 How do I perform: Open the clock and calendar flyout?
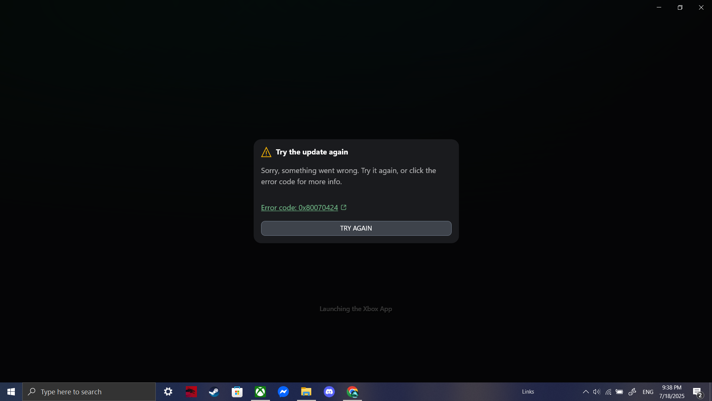click(x=672, y=392)
